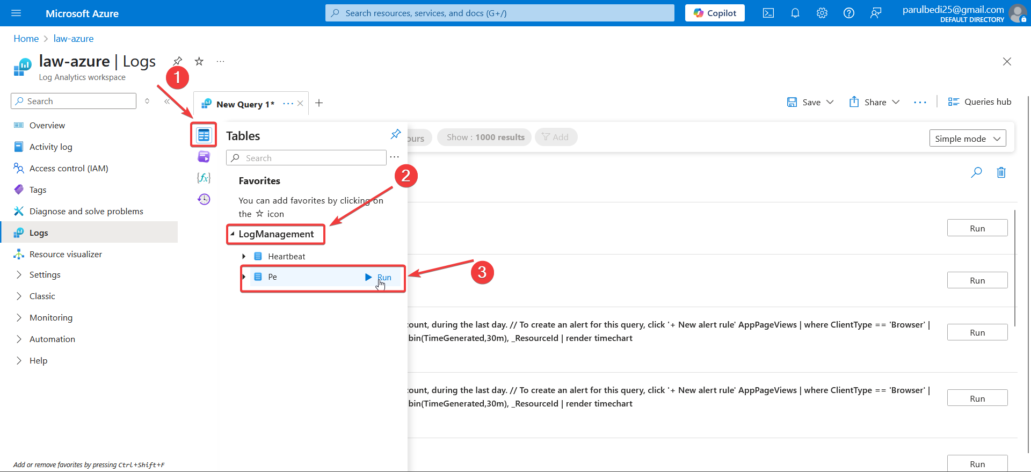Open law-azure breadcrumb link
The width and height of the screenshot is (1031, 472).
[73, 39]
